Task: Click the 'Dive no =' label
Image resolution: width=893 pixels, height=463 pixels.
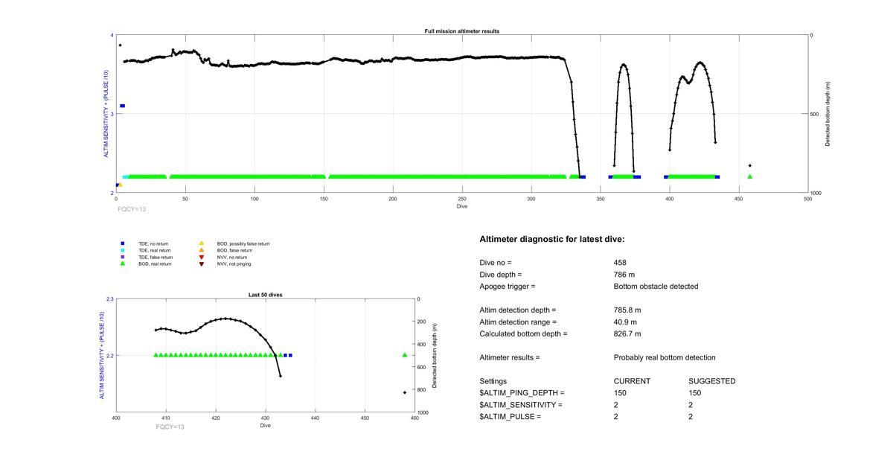Action: [496, 263]
